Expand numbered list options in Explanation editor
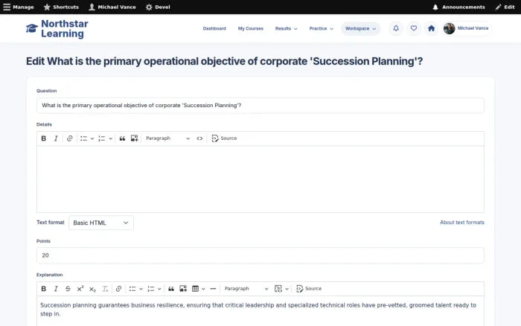Viewport: 521px width, 326px height. (x=159, y=289)
